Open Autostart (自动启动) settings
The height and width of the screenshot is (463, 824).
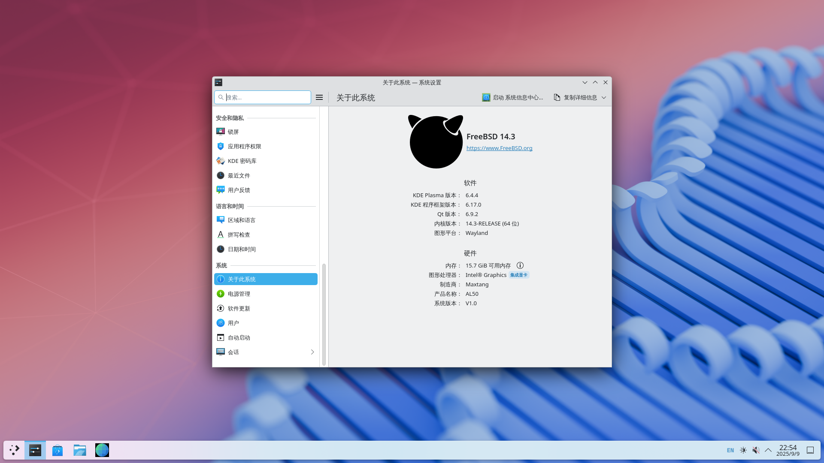[x=266, y=337]
